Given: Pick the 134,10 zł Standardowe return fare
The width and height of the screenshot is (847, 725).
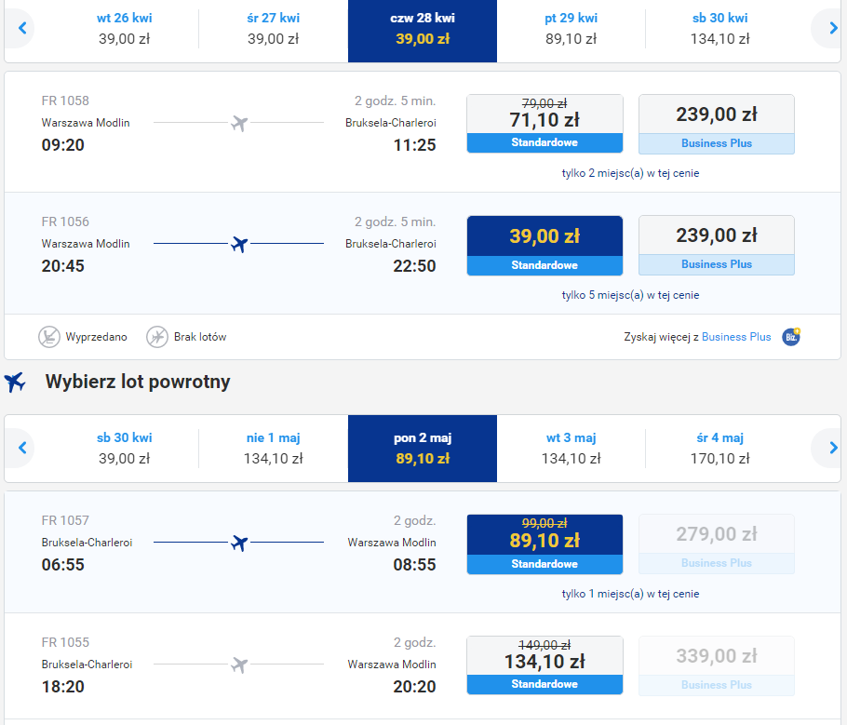Looking at the screenshot, I should coord(544,665).
